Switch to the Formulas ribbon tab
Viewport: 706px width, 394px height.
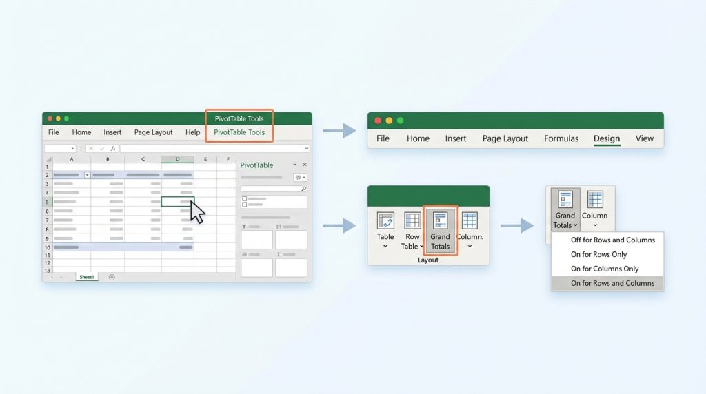tap(561, 138)
